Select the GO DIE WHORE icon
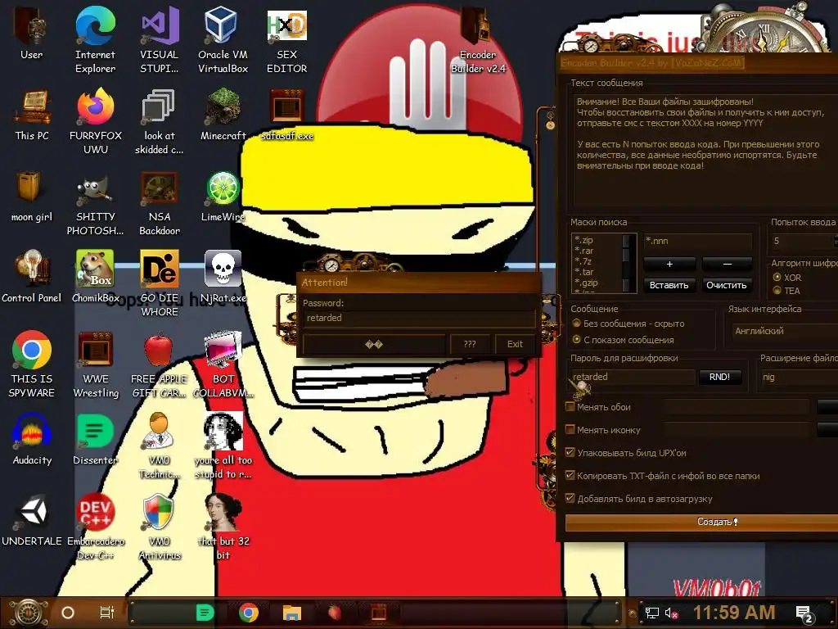The height and width of the screenshot is (629, 838). point(160,283)
